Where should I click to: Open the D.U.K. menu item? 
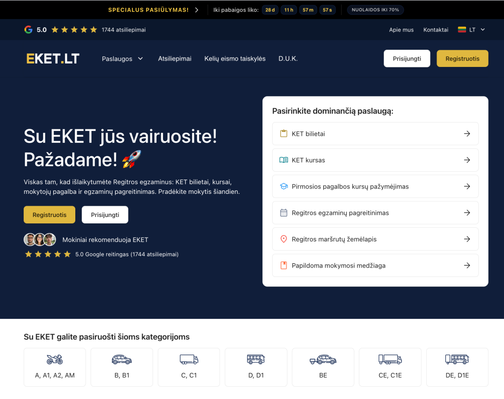[x=288, y=59]
